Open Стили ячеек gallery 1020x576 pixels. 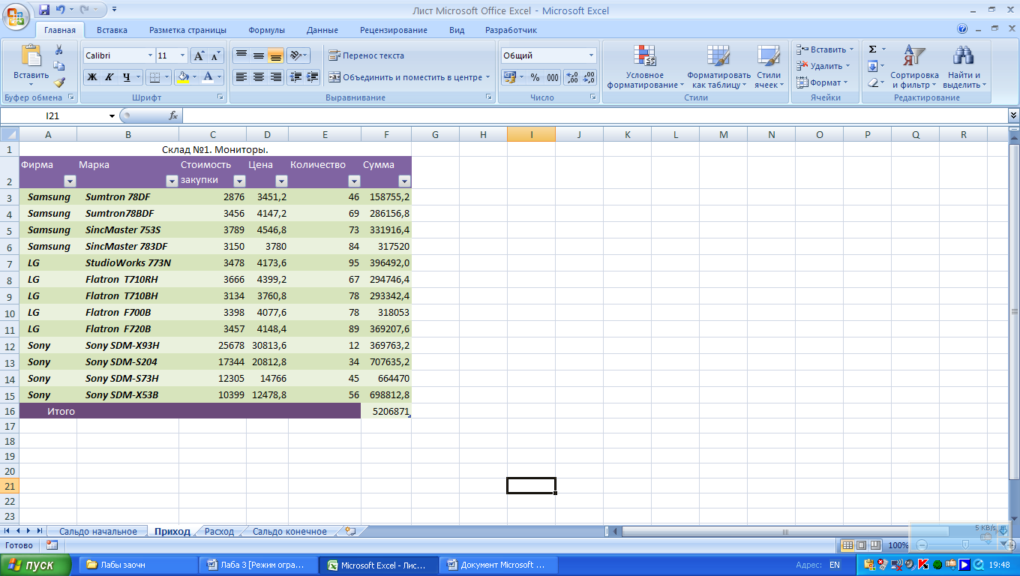point(769,67)
